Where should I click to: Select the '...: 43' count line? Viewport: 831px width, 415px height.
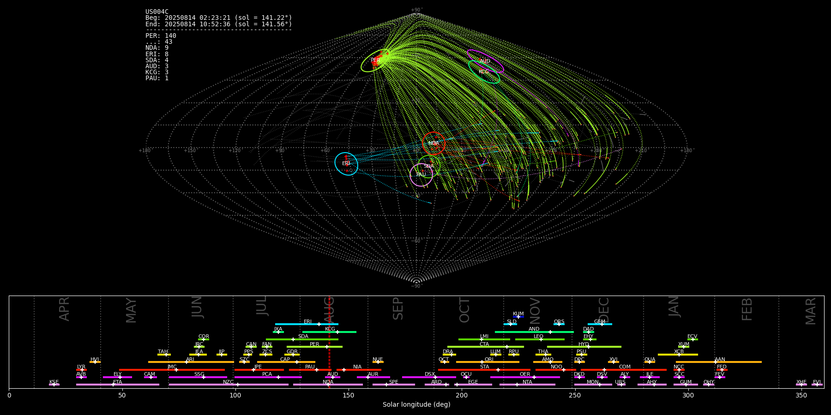(159, 42)
